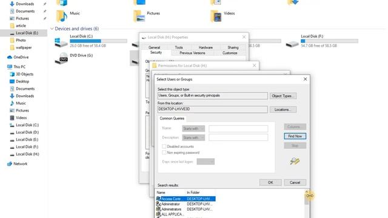388x218 pixels.
Task: Click Videos icon in sidebar
Action: pos(12,117)
